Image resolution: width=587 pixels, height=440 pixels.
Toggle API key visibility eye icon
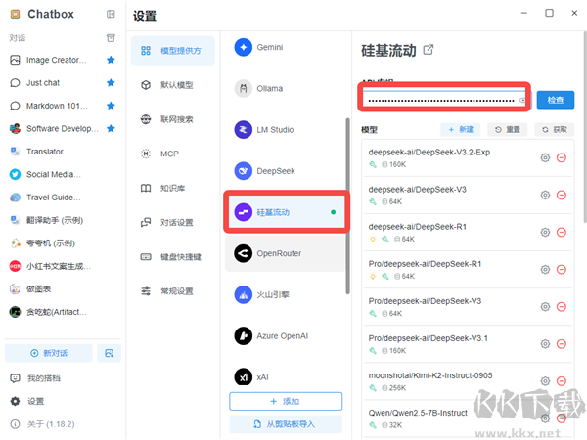[522, 100]
